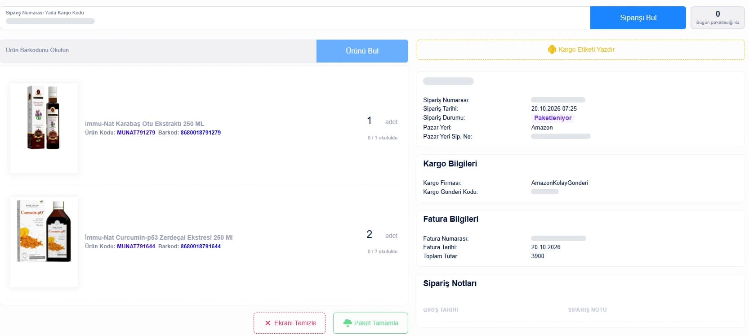Select barcode 8680018791644
This screenshot has height=336, width=749.
201,246
